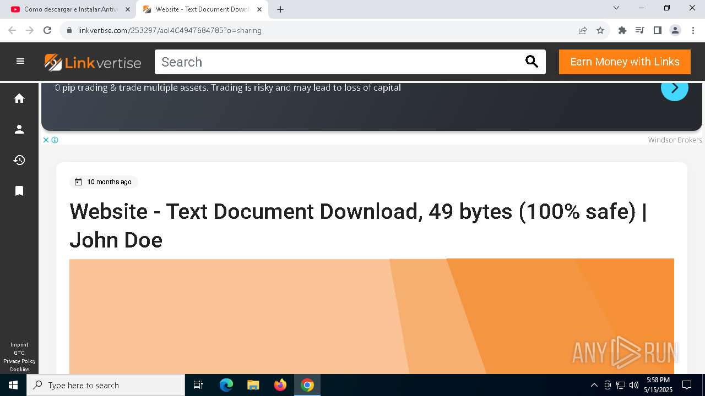
Task: Go back in browser history
Action: tap(12, 30)
